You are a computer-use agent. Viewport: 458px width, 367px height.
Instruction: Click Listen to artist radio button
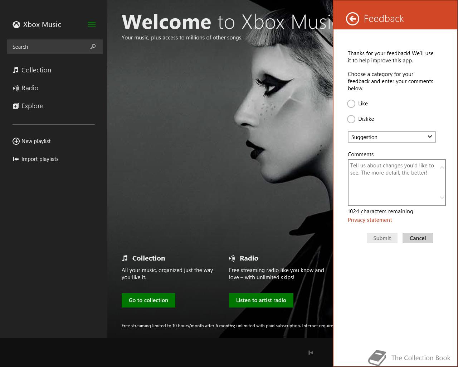click(261, 300)
